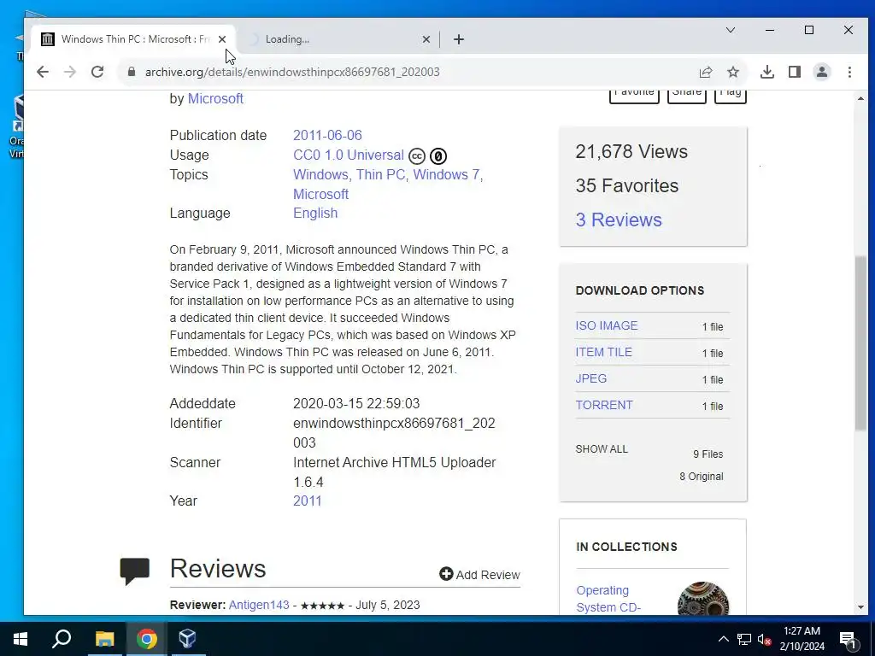
Task: Click the scrollbar down arrow
Action: point(860,607)
